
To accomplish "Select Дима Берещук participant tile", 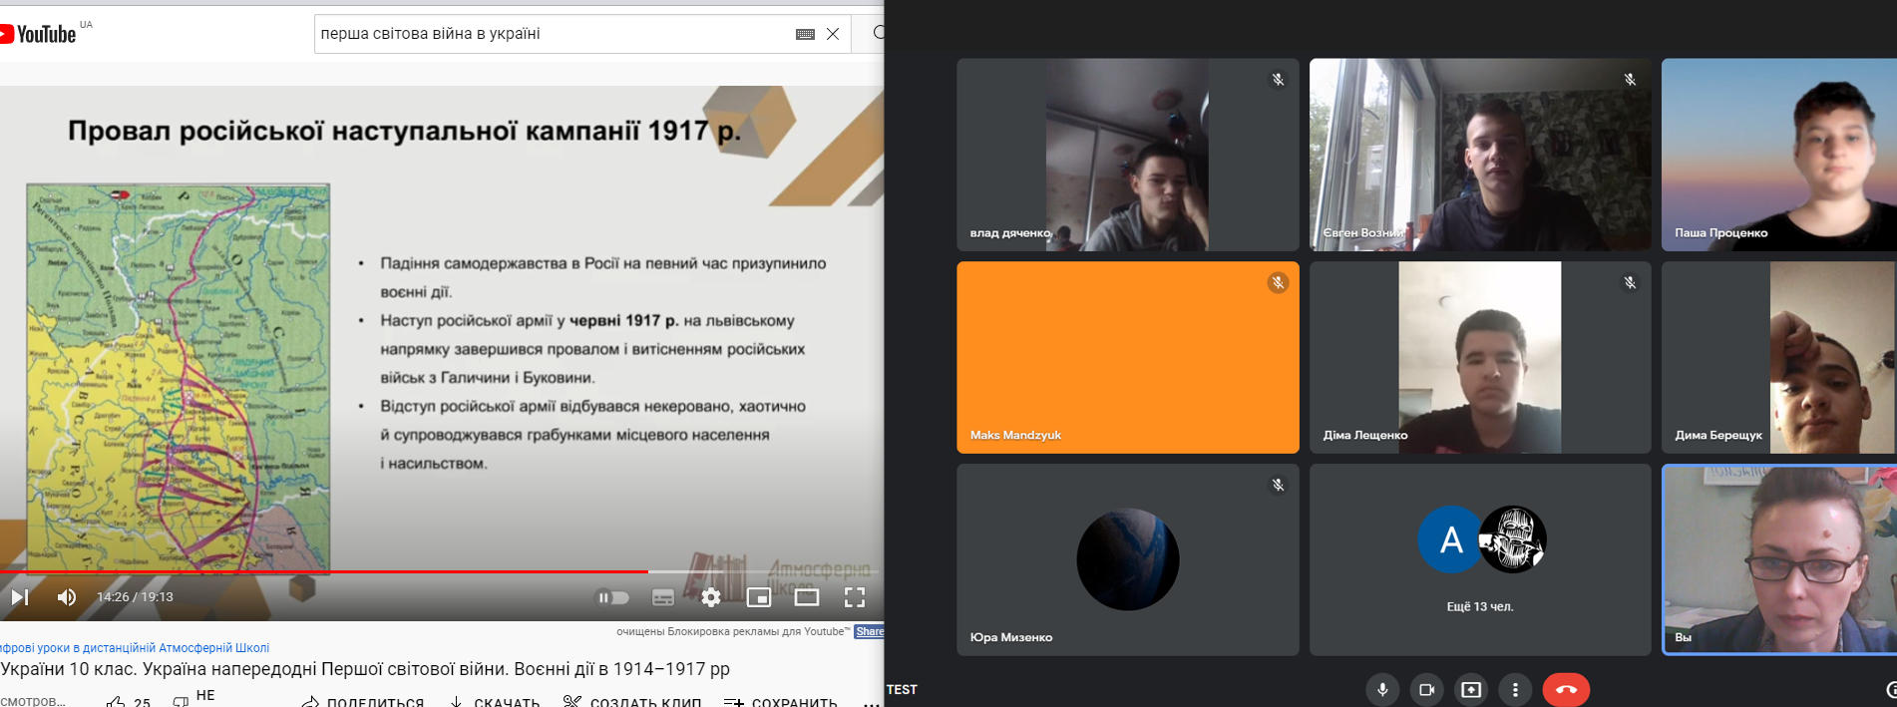I will tap(1779, 357).
